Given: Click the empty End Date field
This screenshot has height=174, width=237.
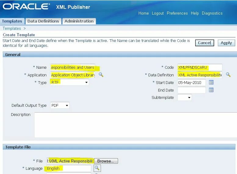Looking at the screenshot, I should point(192,90).
